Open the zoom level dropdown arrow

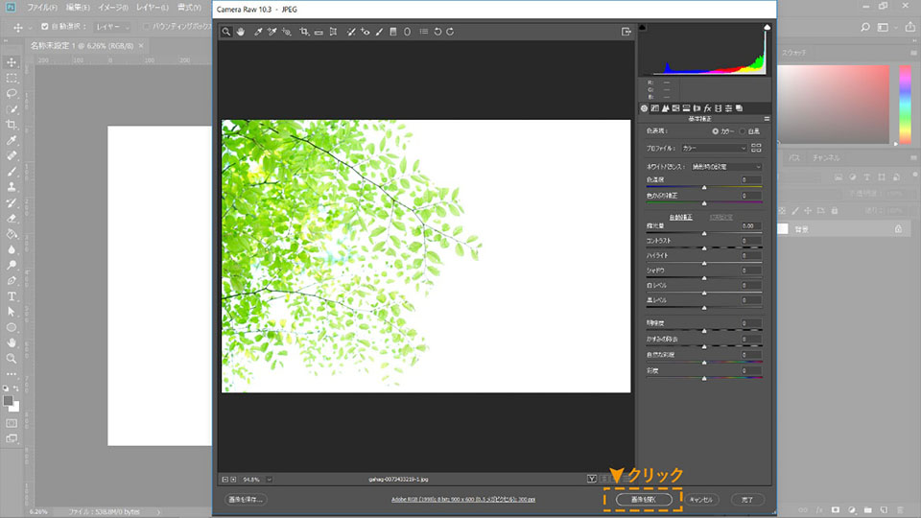click(x=269, y=480)
